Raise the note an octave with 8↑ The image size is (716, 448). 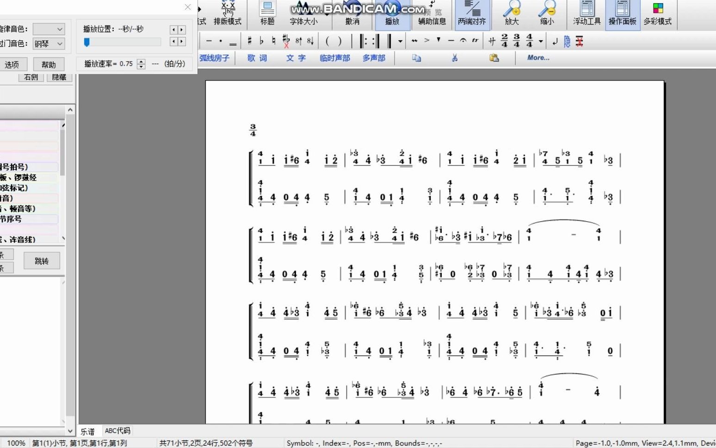(x=299, y=41)
